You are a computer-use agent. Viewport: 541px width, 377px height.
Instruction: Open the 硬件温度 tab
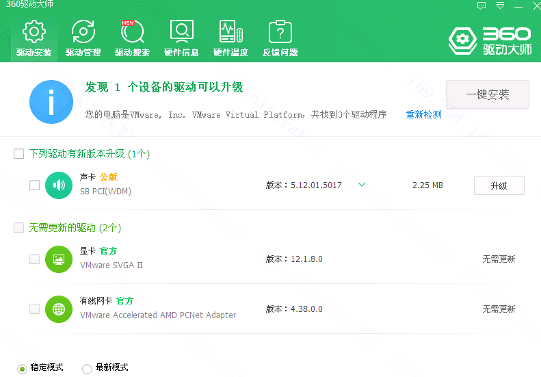click(230, 38)
